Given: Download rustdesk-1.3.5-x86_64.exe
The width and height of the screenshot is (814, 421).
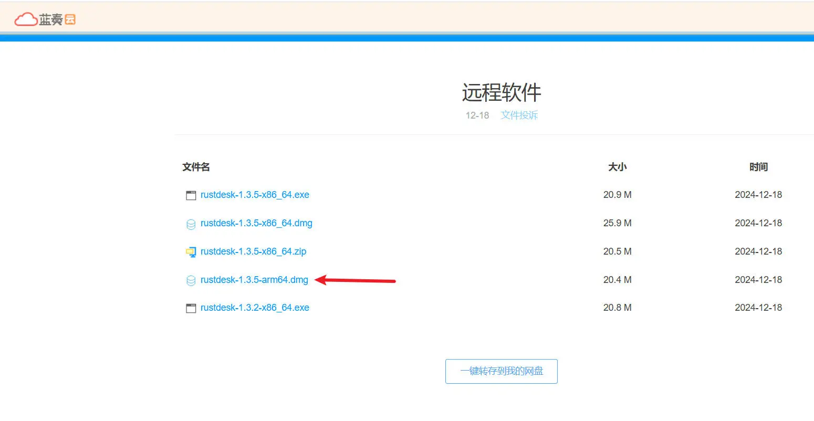Looking at the screenshot, I should (255, 195).
